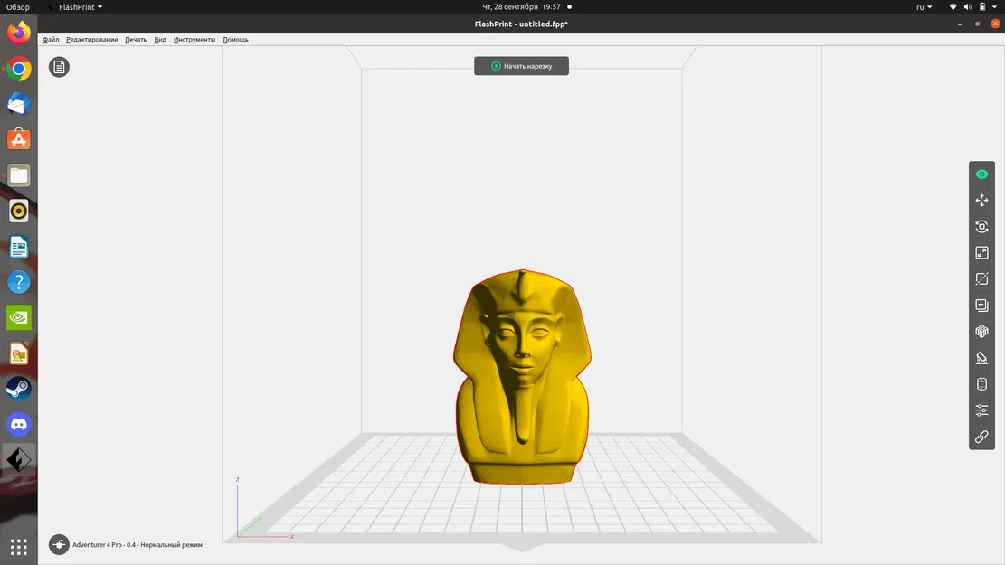Open the load file icon at top left

(59, 67)
